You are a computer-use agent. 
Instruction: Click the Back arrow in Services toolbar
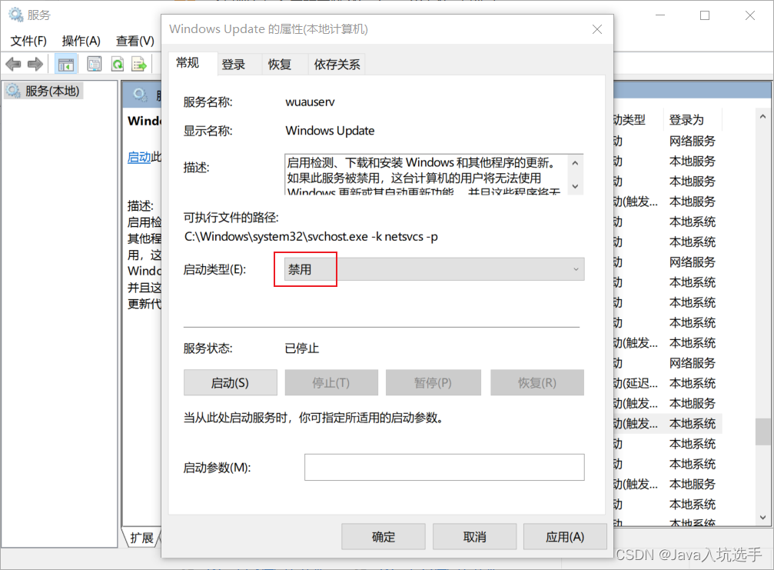(13, 64)
